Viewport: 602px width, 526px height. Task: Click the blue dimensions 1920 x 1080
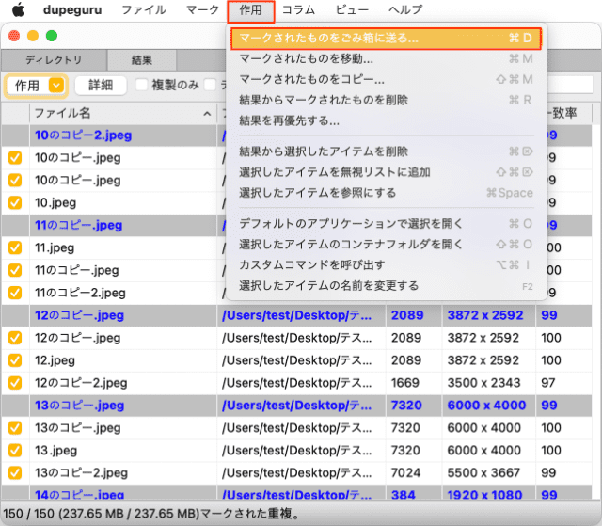pos(485,494)
